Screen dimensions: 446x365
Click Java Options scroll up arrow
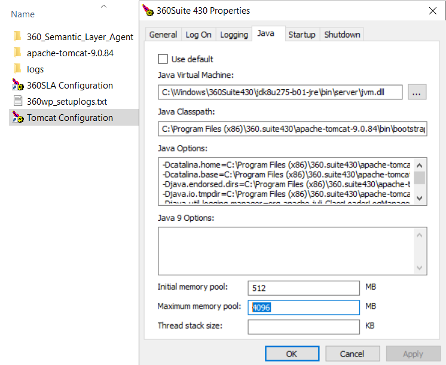click(x=419, y=165)
